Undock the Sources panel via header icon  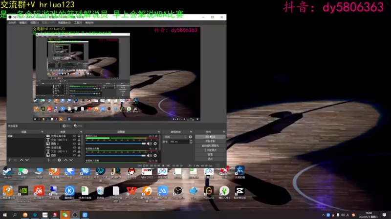(x=81, y=132)
